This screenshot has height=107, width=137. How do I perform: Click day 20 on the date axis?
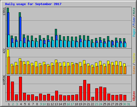pos(84,104)
